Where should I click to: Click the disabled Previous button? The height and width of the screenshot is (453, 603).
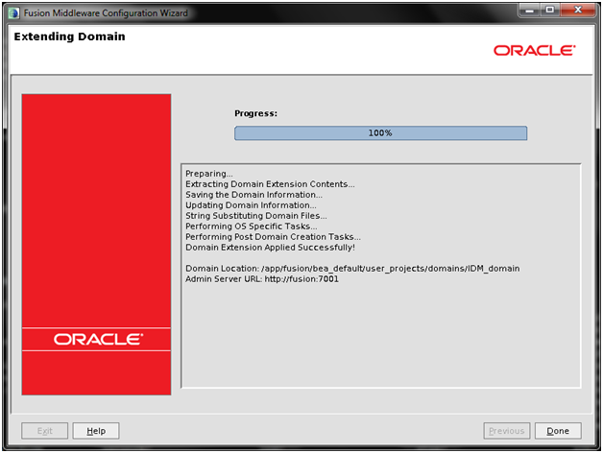(x=506, y=431)
